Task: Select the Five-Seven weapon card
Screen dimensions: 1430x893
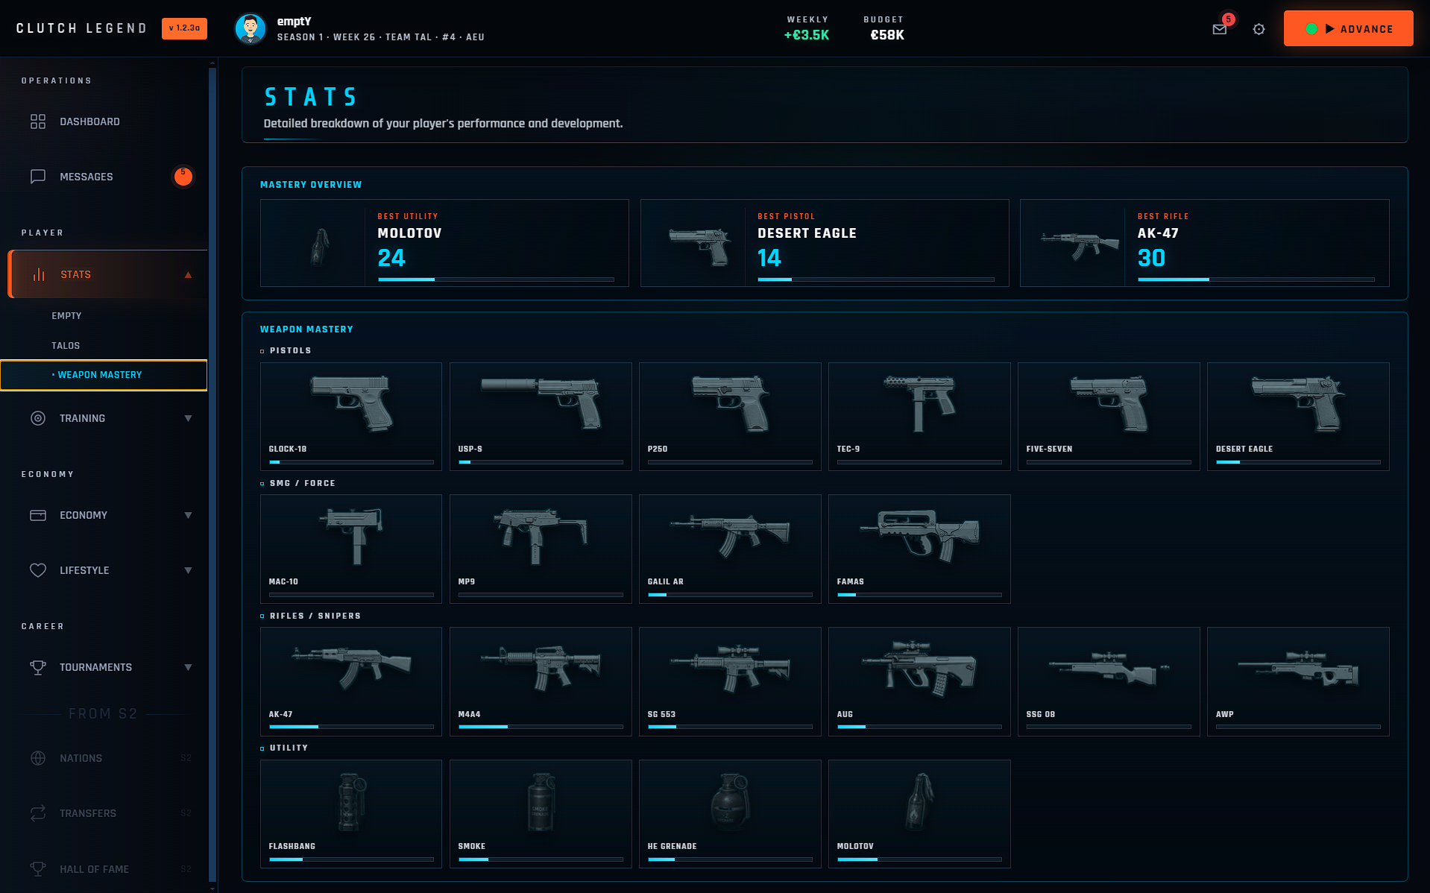Action: 1109,417
